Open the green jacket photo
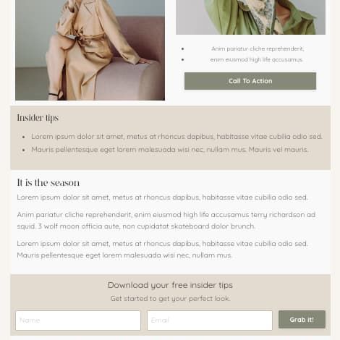The width and height of the screenshot is (340, 340). click(250, 17)
